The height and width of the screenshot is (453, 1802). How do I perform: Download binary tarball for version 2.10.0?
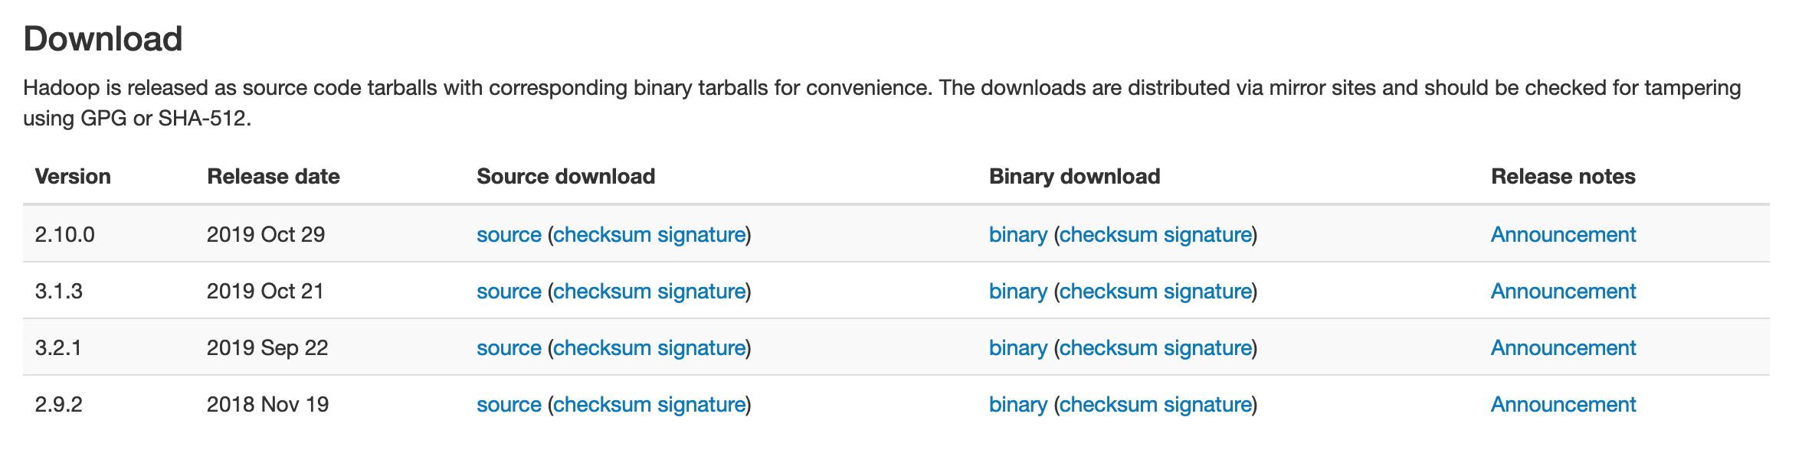(1018, 234)
